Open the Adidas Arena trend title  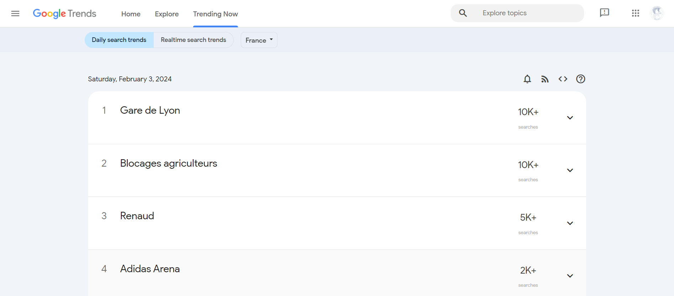pos(150,269)
